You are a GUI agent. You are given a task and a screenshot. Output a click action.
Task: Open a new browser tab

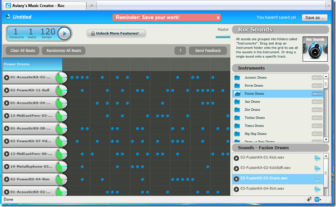(x=91, y=6)
